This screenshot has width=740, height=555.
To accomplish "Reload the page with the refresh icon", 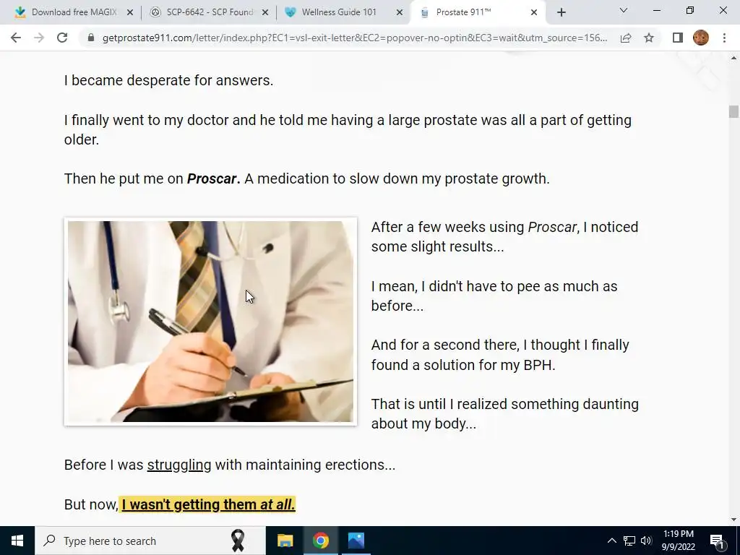I will 62,38.
